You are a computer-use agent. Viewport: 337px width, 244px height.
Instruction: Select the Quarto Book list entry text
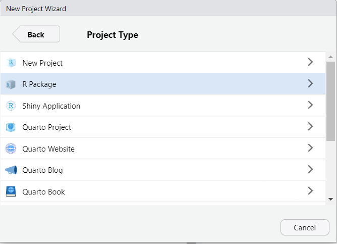(43, 192)
